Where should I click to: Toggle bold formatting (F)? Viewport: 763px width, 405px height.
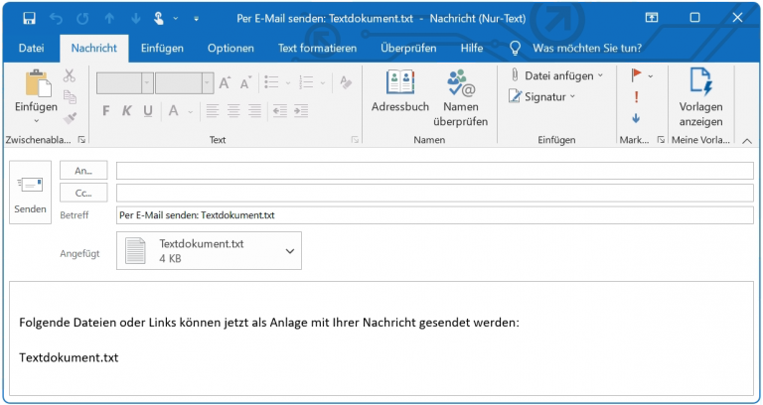coord(104,110)
